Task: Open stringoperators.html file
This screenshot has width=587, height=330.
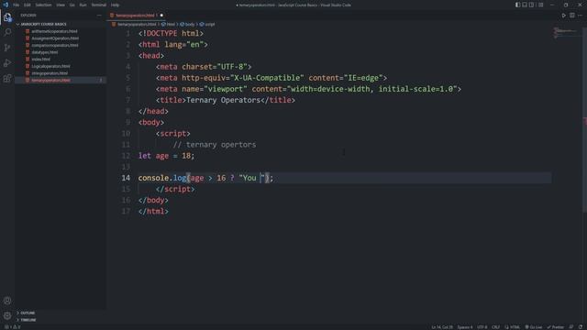Action: coord(50,73)
